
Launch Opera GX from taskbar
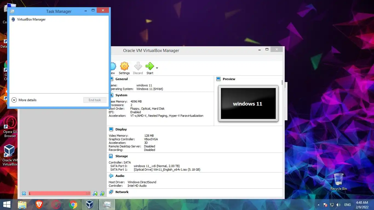[56, 205]
